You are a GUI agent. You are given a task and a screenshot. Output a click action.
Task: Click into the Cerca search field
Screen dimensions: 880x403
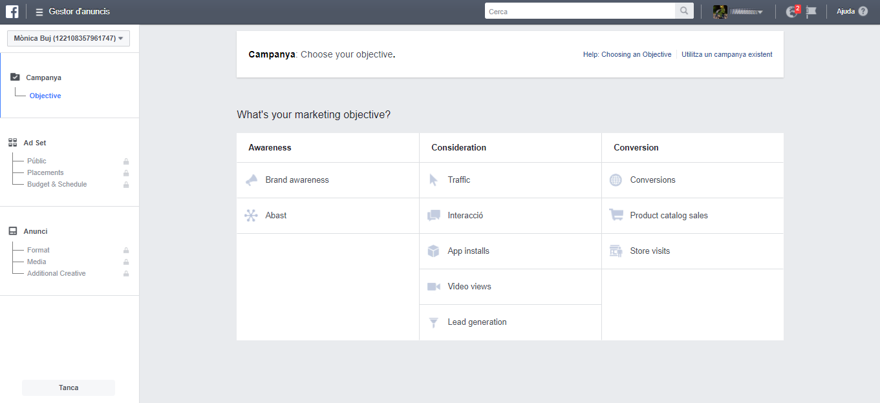click(579, 12)
